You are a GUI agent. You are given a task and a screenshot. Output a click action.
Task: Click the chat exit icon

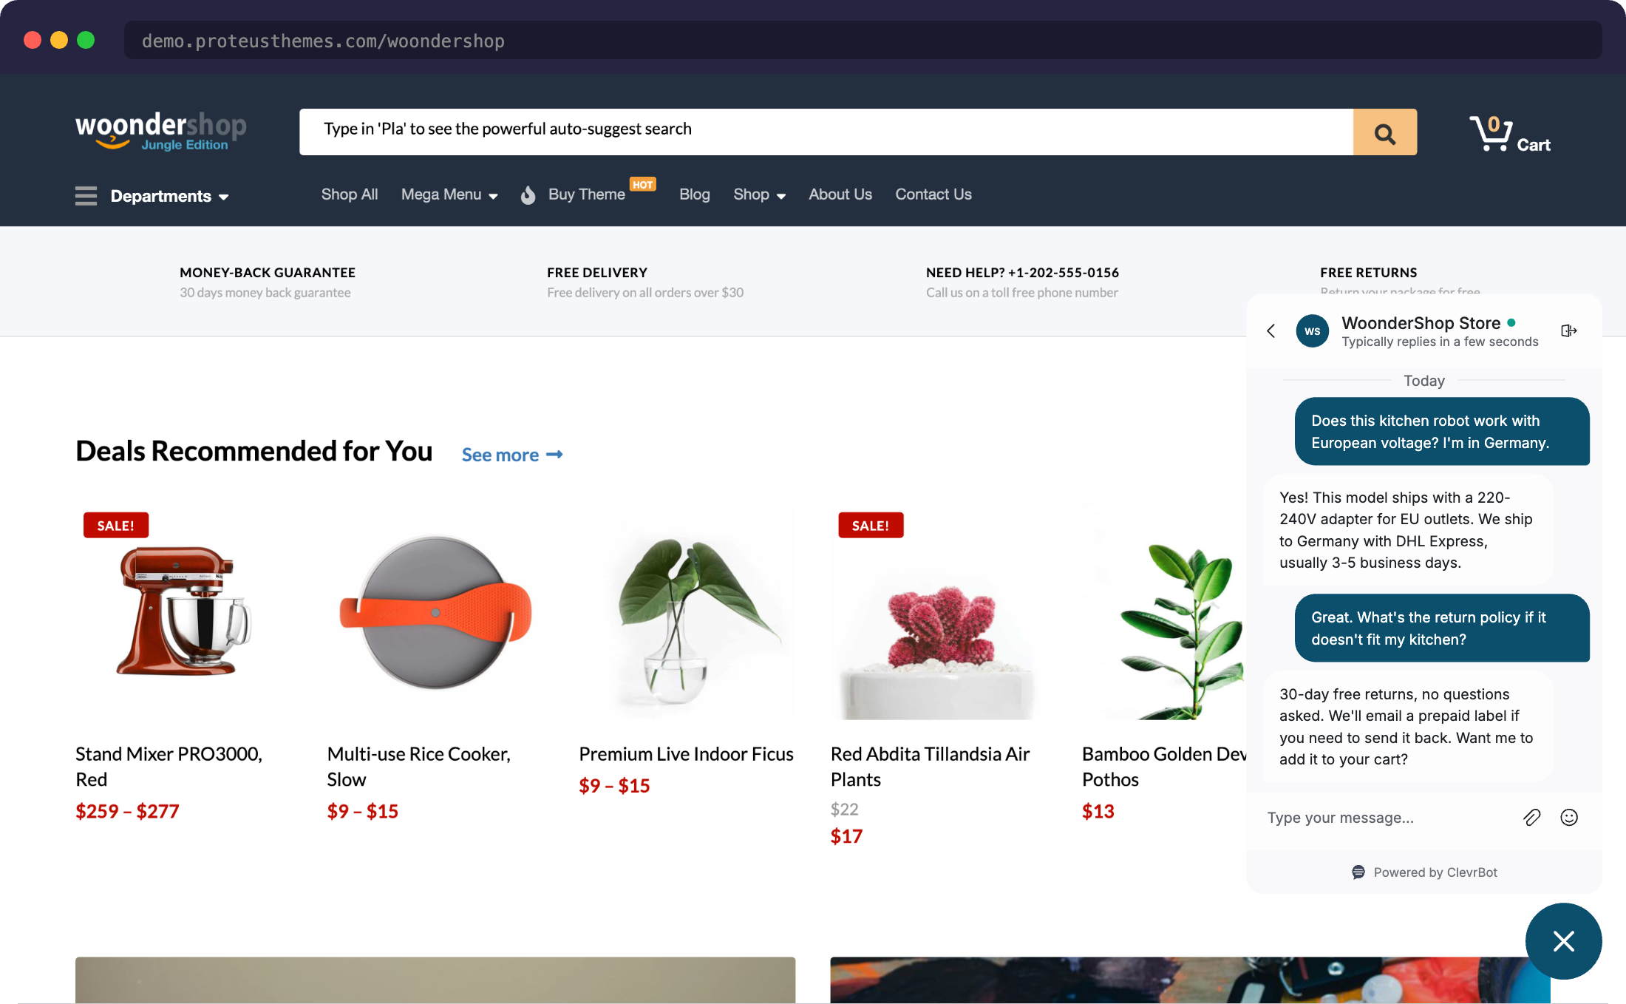1568,330
